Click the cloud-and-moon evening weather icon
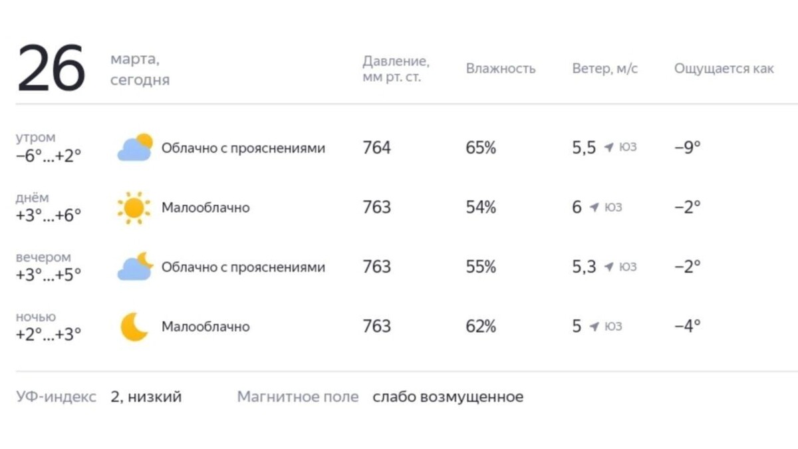The height and width of the screenshot is (449, 798). [135, 265]
